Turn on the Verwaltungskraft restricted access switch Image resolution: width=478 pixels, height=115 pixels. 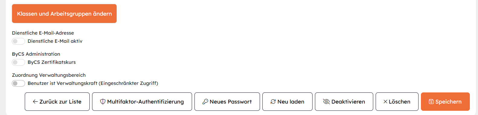[18, 83]
